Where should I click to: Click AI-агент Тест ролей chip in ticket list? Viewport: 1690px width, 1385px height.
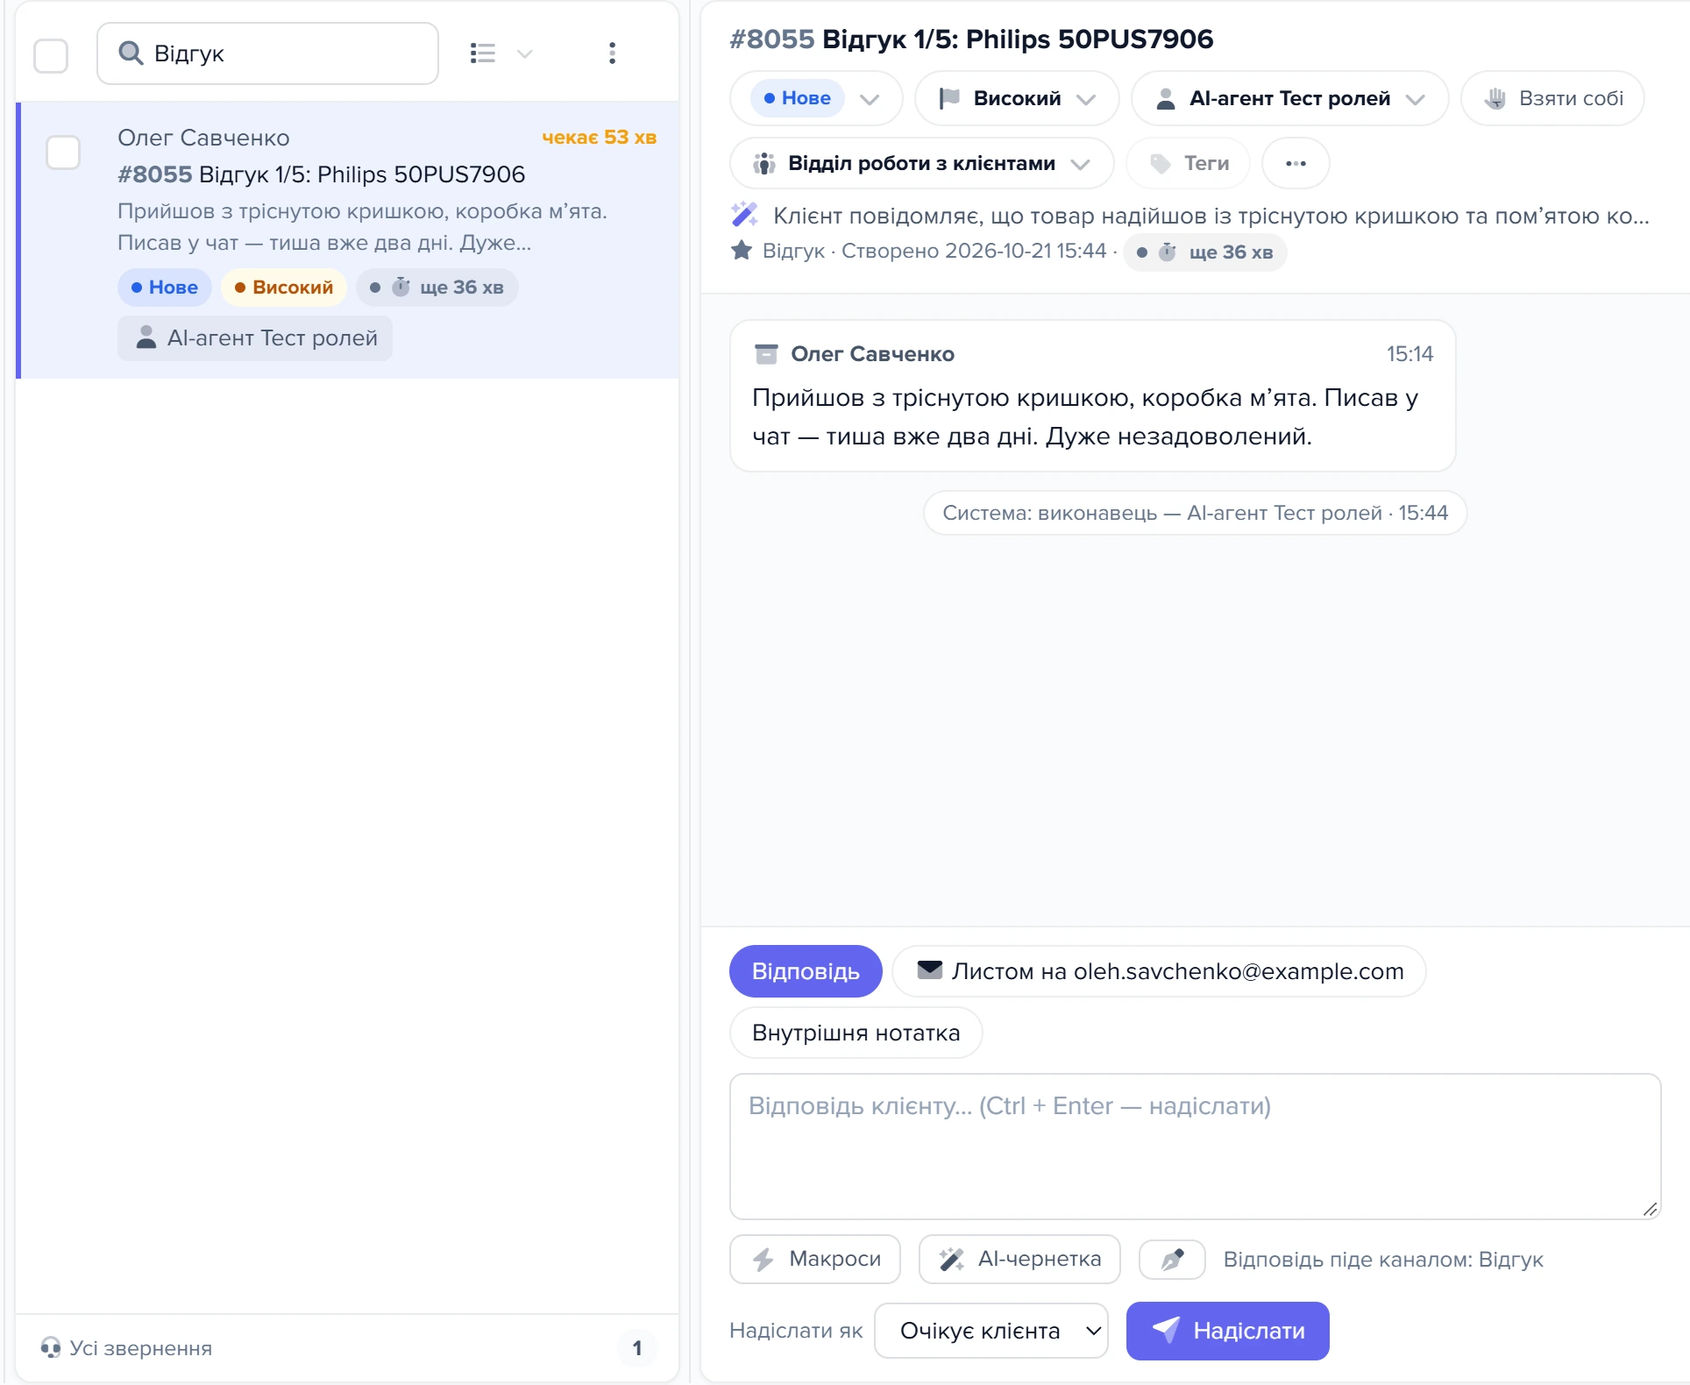coord(255,338)
